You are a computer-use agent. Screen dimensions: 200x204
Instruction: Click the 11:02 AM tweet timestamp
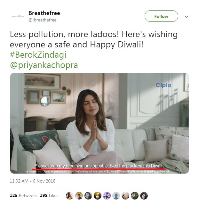pos(33,181)
